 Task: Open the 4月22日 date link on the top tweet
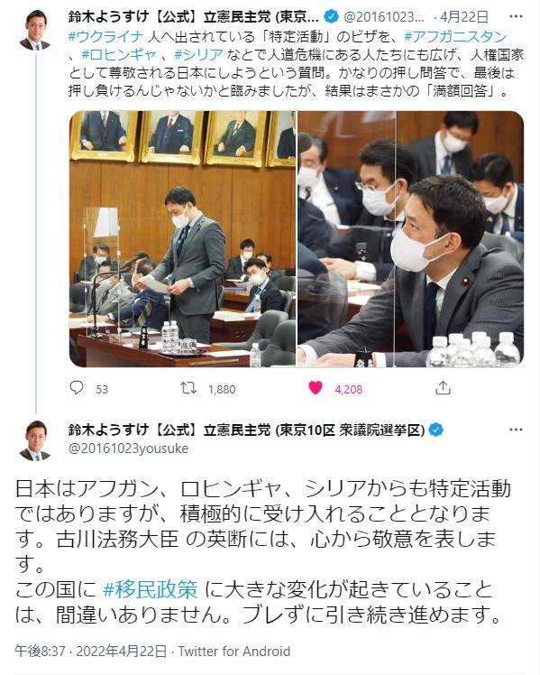(x=464, y=17)
